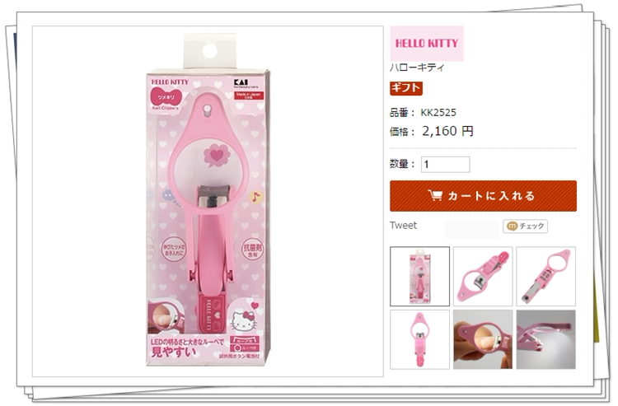The width and height of the screenshot is (618, 406).
Task: Click the KAI logo on the package
Action: point(241,82)
